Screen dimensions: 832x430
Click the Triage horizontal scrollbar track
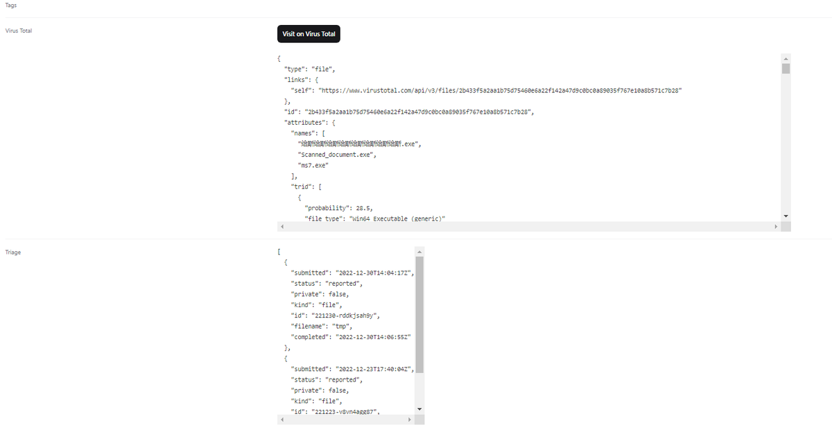pyautogui.click(x=346, y=420)
